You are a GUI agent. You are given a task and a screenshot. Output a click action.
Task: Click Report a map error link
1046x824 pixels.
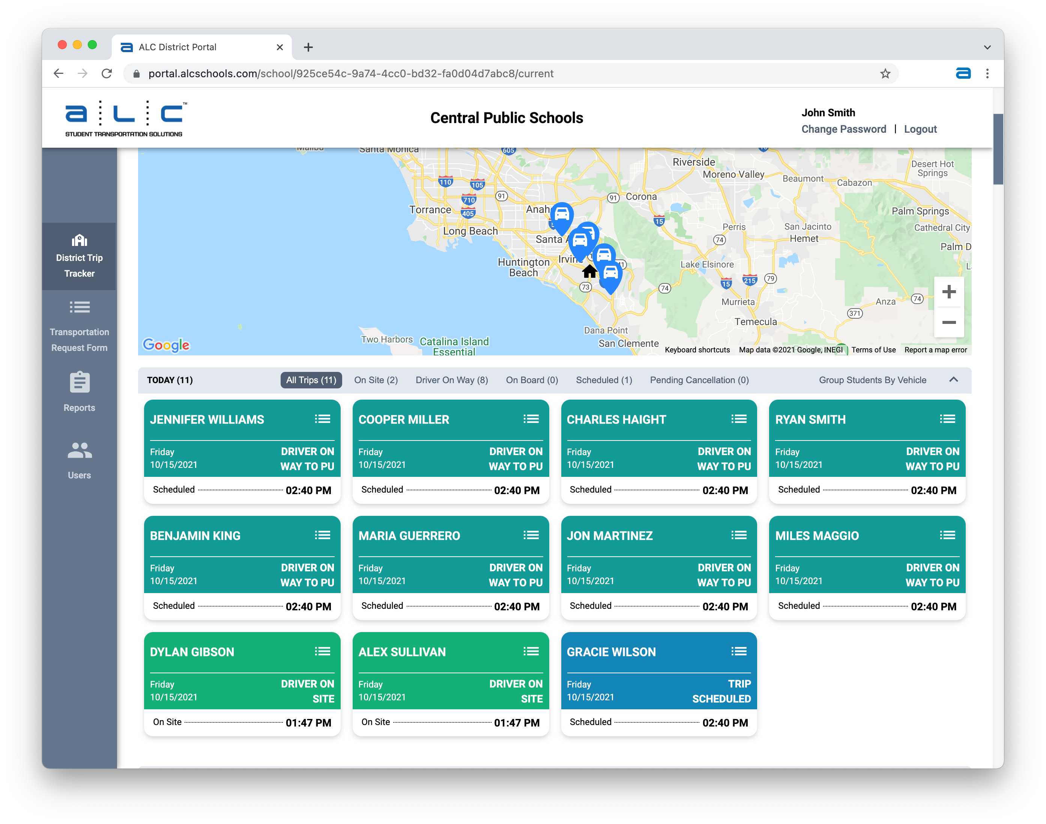click(x=935, y=350)
